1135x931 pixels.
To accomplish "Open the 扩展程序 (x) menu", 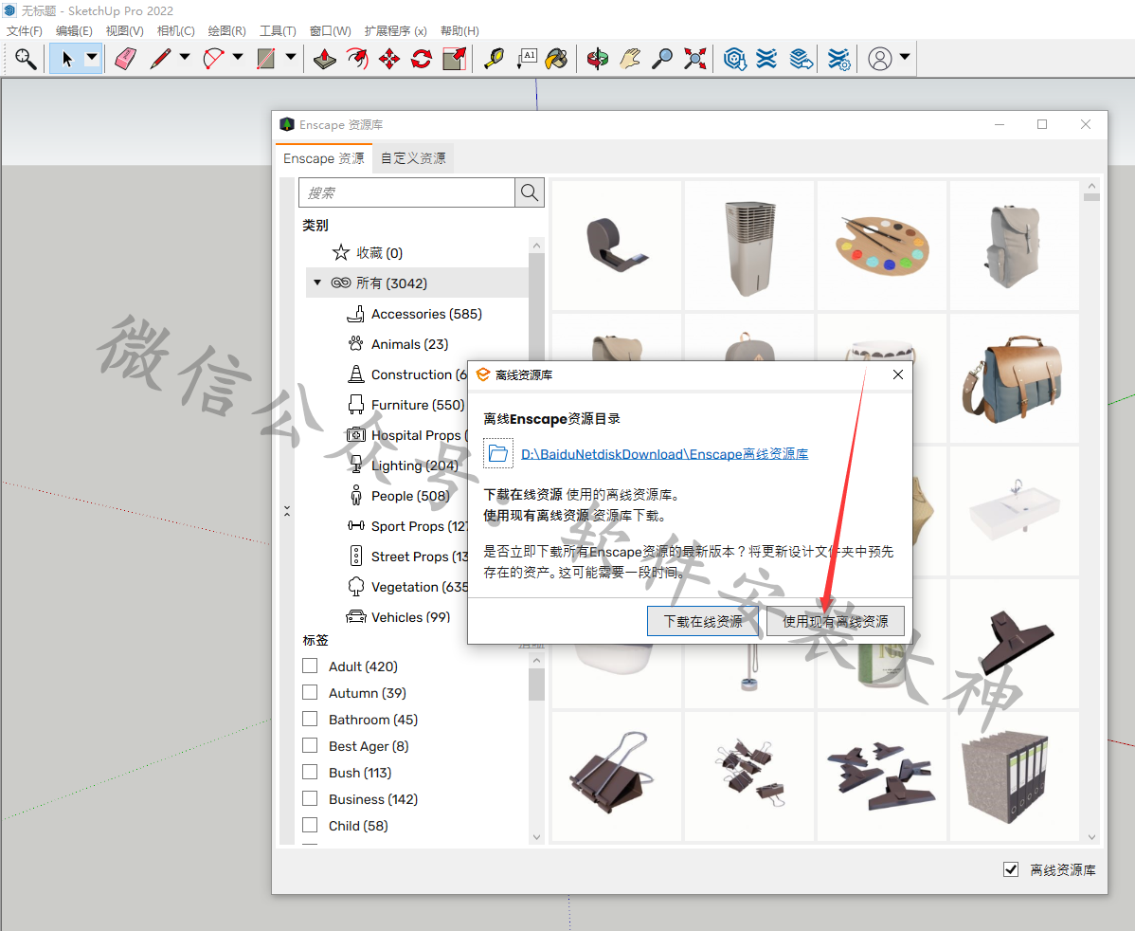I will (395, 30).
